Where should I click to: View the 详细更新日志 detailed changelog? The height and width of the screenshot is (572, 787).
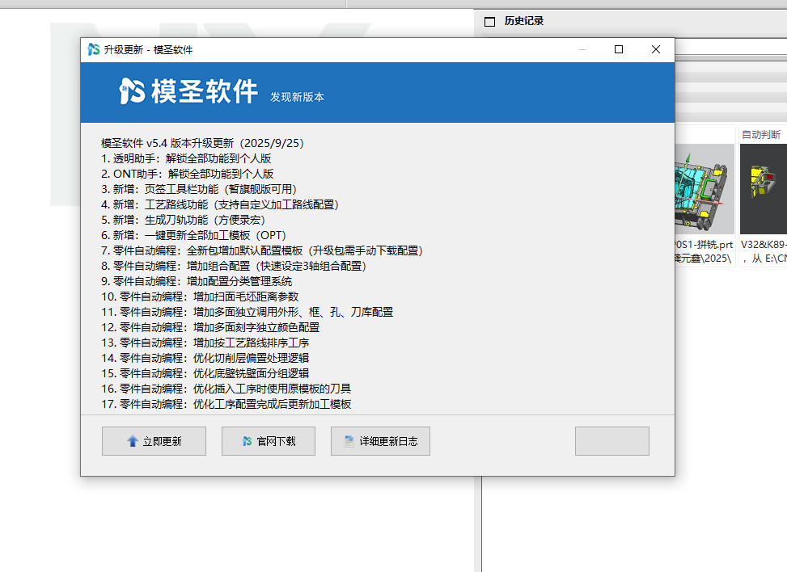click(380, 441)
